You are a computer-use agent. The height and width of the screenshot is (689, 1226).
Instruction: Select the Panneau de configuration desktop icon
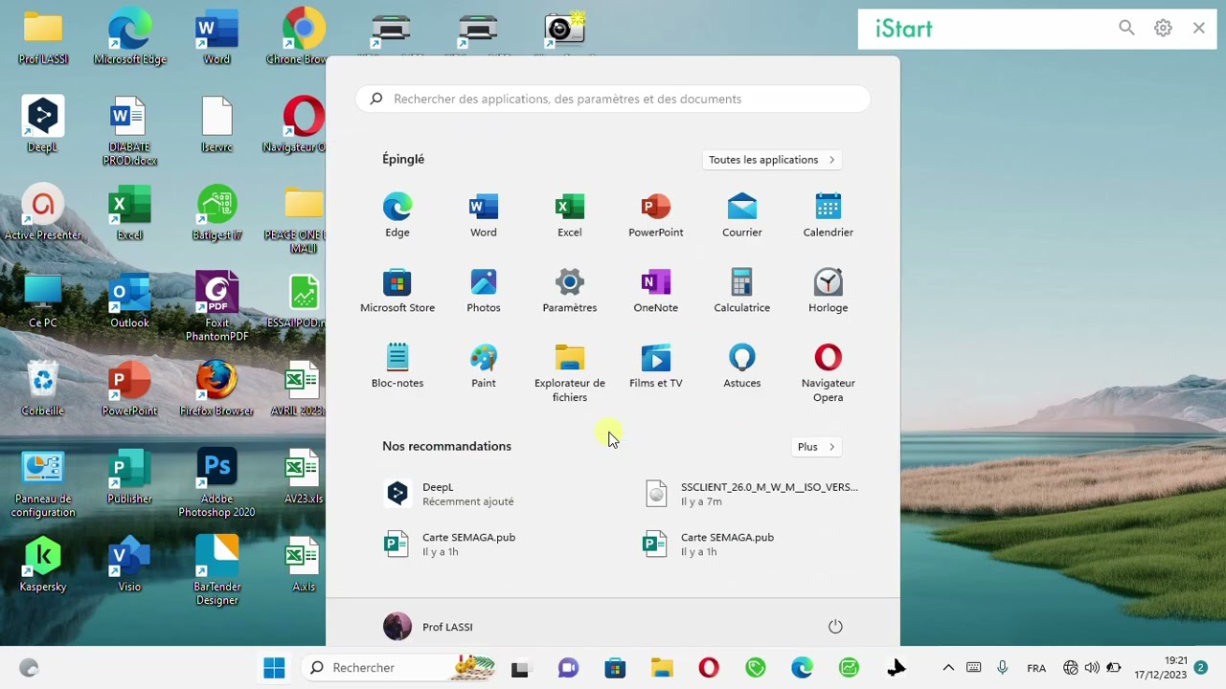[43, 483]
